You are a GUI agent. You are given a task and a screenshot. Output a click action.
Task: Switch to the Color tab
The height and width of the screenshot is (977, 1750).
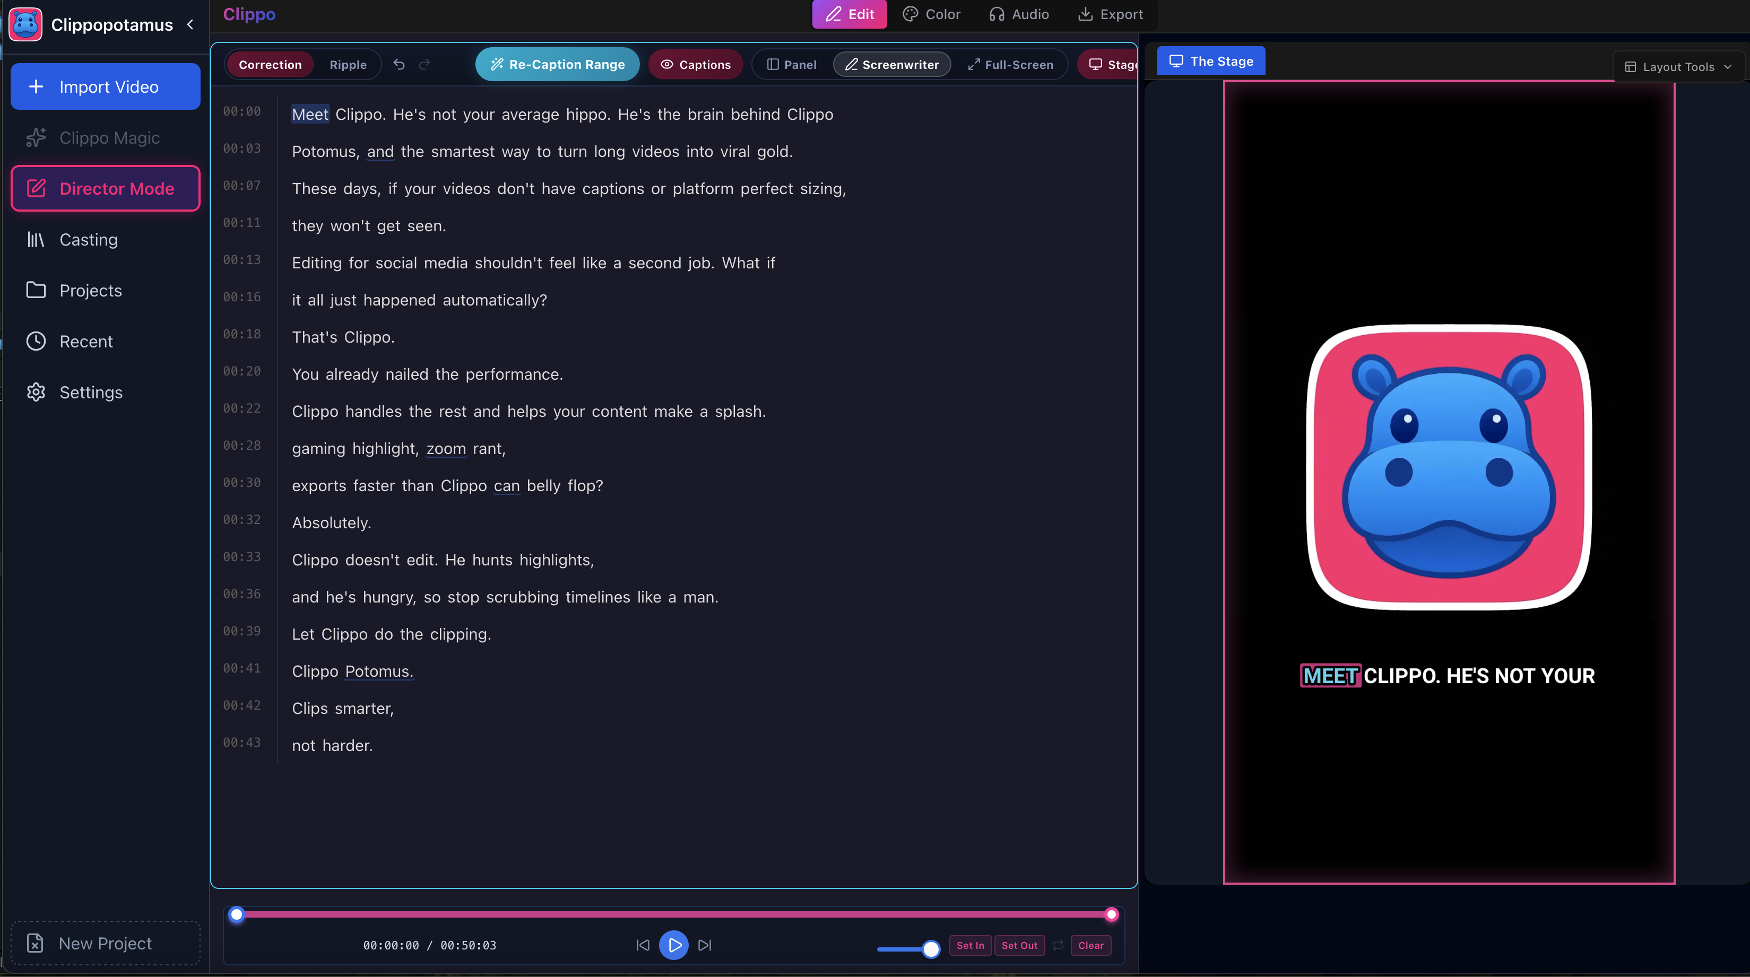pos(931,14)
